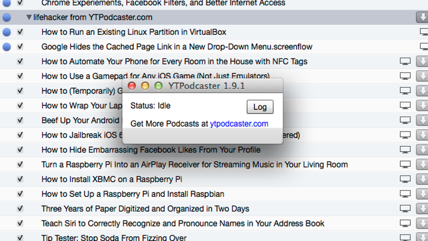Viewport: 428px width, 241px height.
Task: Click video icon on How to (Temporarily) row
Action: (x=405, y=91)
